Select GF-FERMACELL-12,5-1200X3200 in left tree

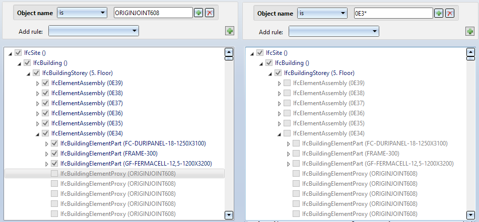pos(136,164)
